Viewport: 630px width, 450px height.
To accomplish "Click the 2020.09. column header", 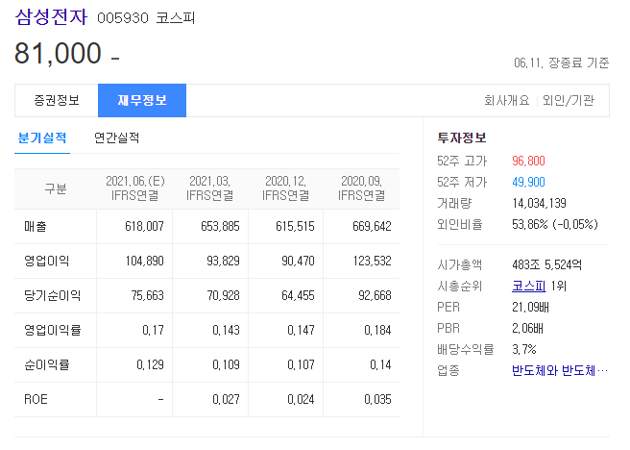I will [x=362, y=188].
